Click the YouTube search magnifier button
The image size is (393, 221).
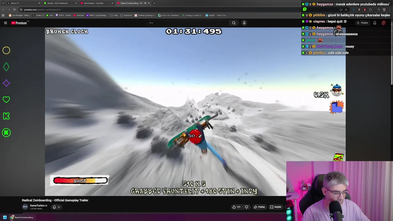[234, 23]
